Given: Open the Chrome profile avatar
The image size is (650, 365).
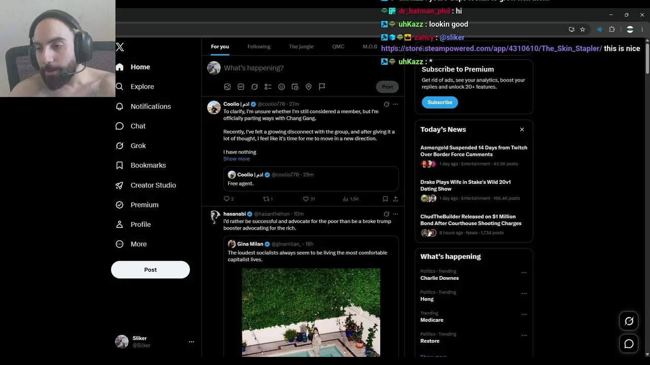Looking at the screenshot, I should pyautogui.click(x=630, y=29).
